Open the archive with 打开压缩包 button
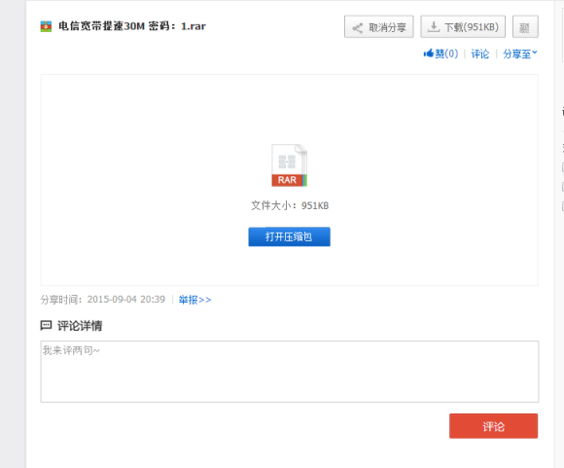The image size is (564, 468). click(289, 236)
